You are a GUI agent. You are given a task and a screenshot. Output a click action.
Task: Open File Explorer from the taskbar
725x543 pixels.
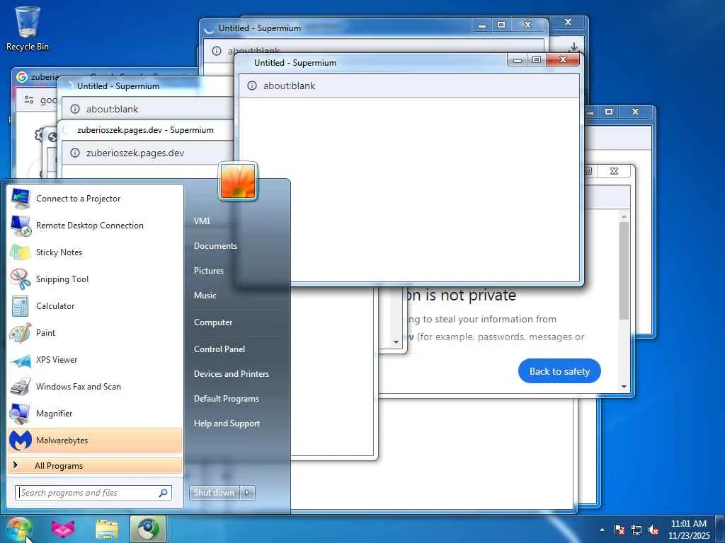pos(107,529)
